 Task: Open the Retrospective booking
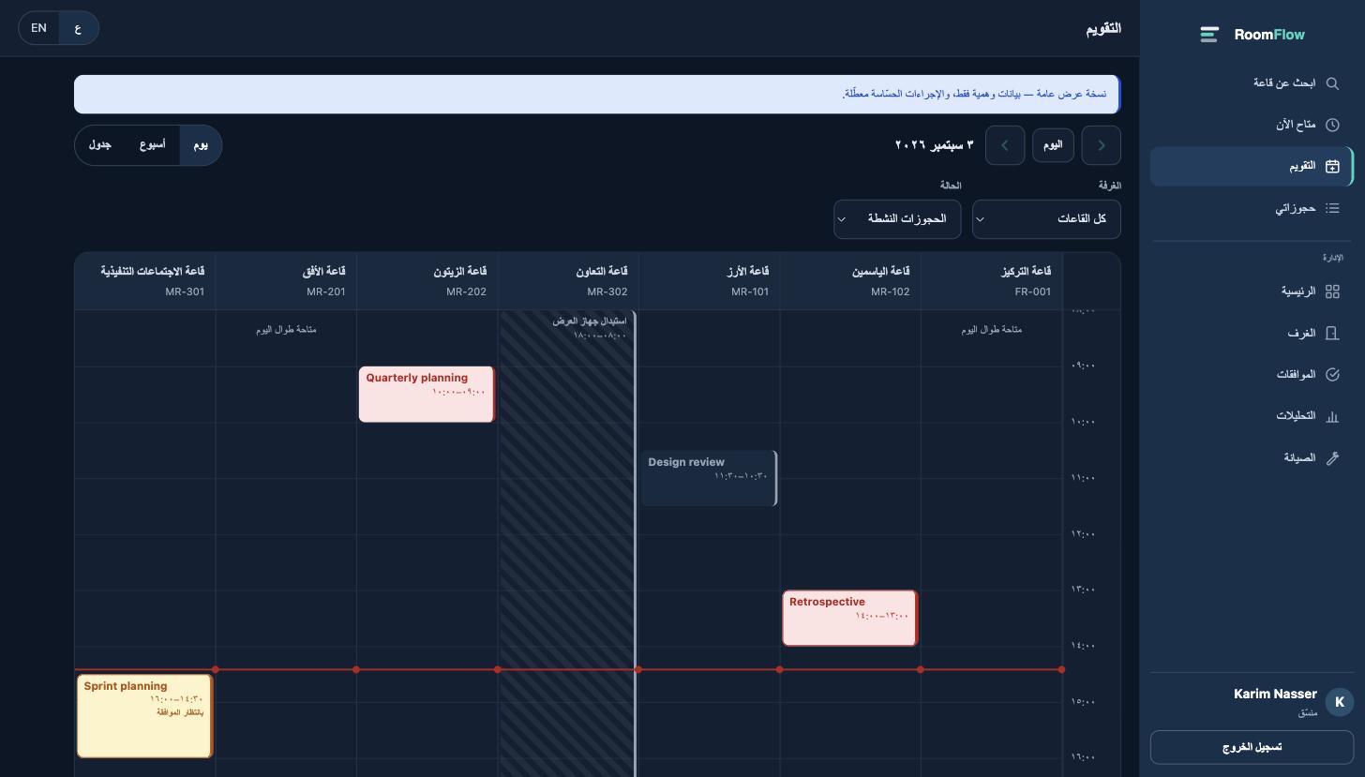tap(849, 619)
